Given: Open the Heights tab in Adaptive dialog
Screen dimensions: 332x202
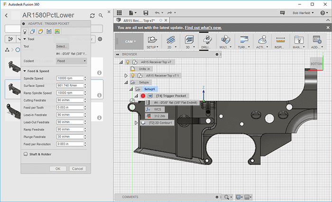Looking at the screenshot, I should (41, 32).
